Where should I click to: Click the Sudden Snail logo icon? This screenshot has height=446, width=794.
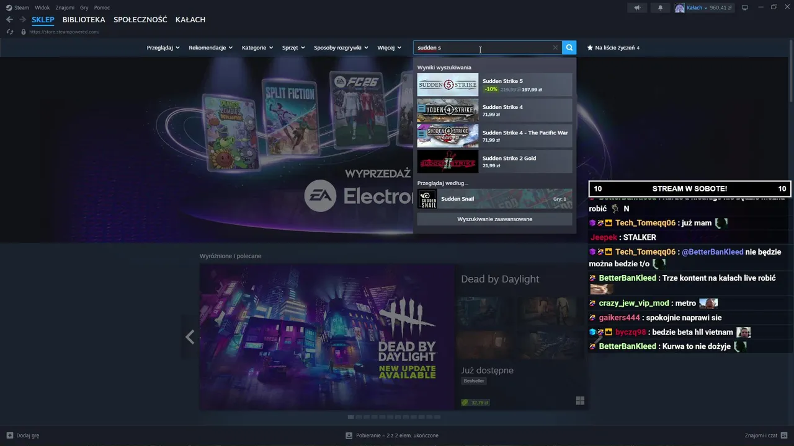tap(427, 199)
